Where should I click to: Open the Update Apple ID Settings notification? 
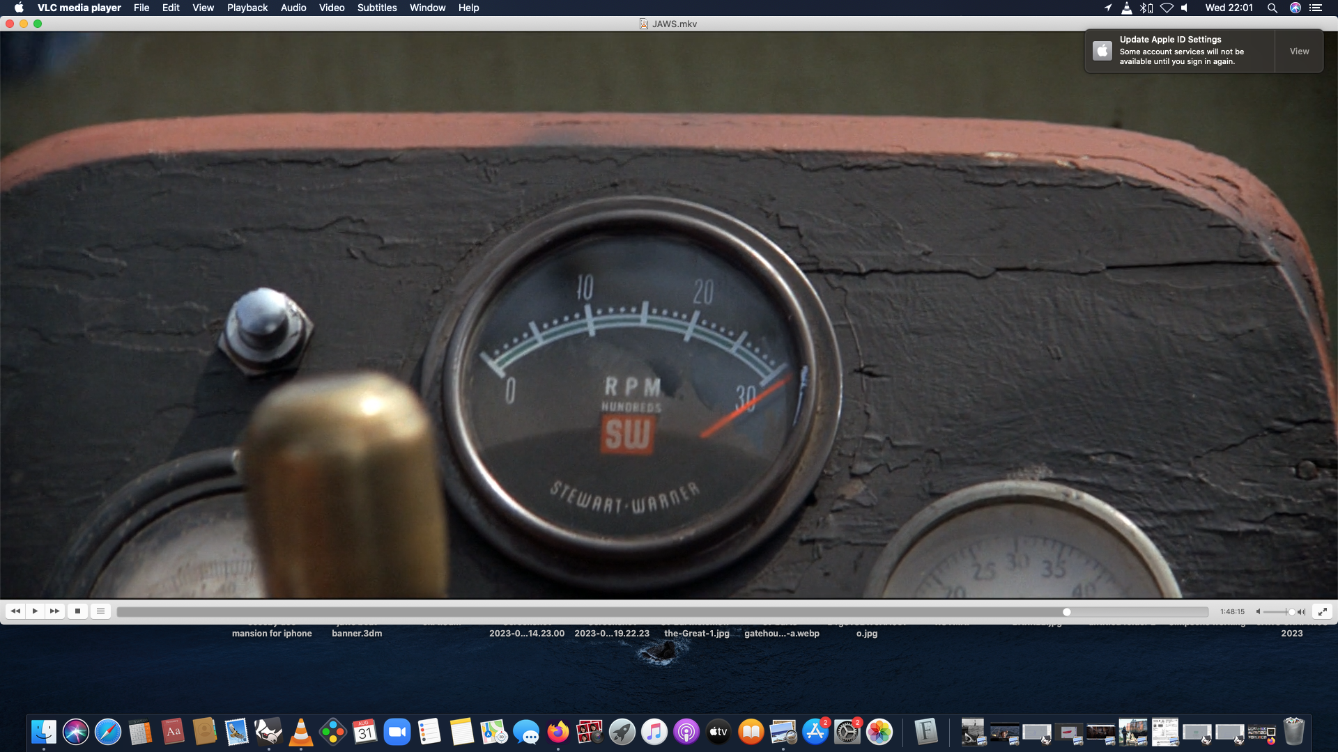pyautogui.click(x=1180, y=51)
